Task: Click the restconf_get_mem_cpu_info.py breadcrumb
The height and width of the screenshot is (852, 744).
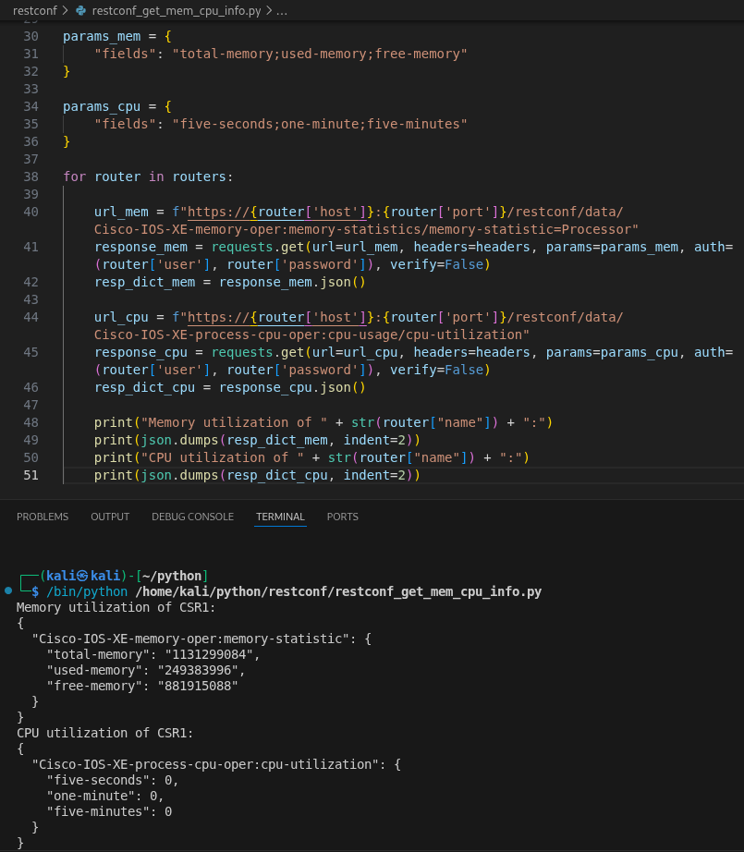Action: 177,10
